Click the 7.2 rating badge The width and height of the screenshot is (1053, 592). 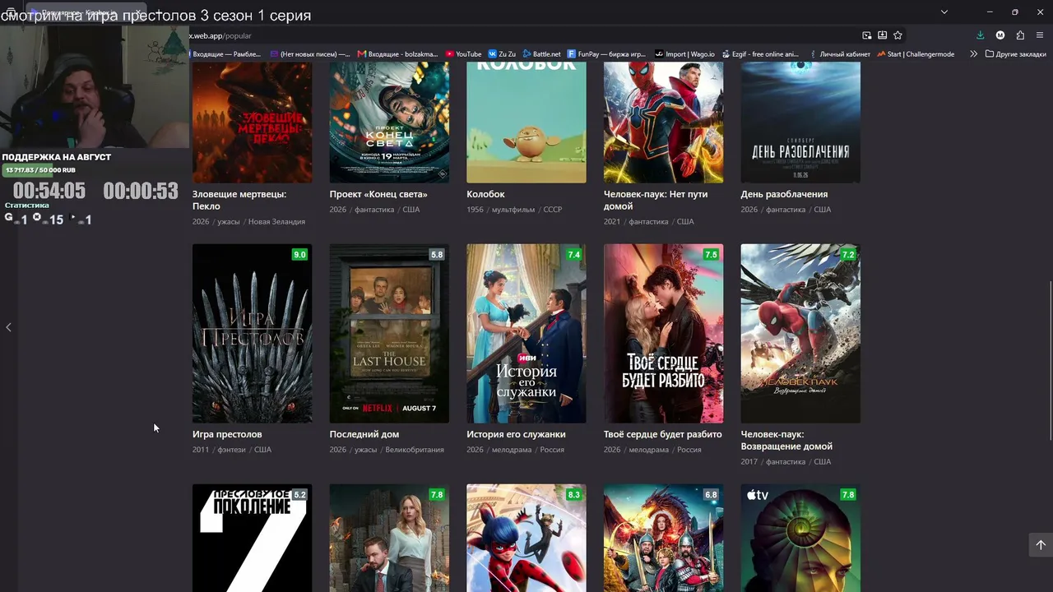click(848, 255)
